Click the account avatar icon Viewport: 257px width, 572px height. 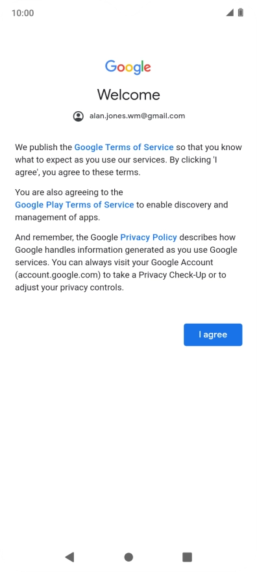[x=79, y=116]
